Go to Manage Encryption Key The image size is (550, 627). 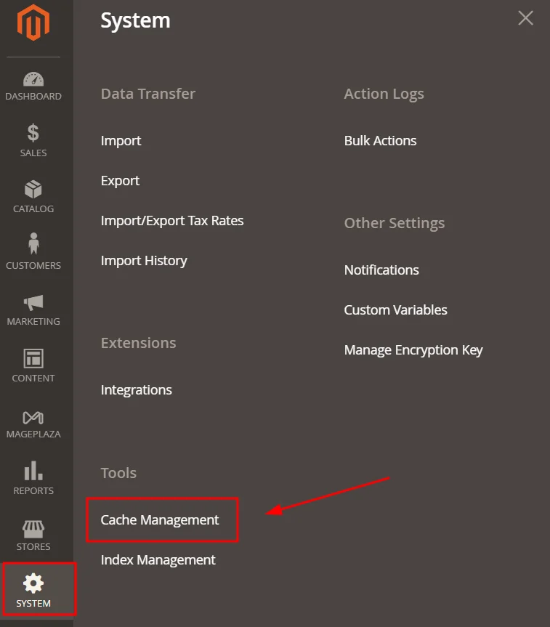click(413, 349)
